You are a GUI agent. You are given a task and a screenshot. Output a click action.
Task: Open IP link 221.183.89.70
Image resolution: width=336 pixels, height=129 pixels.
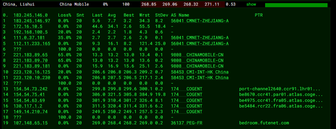[x=30, y=60]
